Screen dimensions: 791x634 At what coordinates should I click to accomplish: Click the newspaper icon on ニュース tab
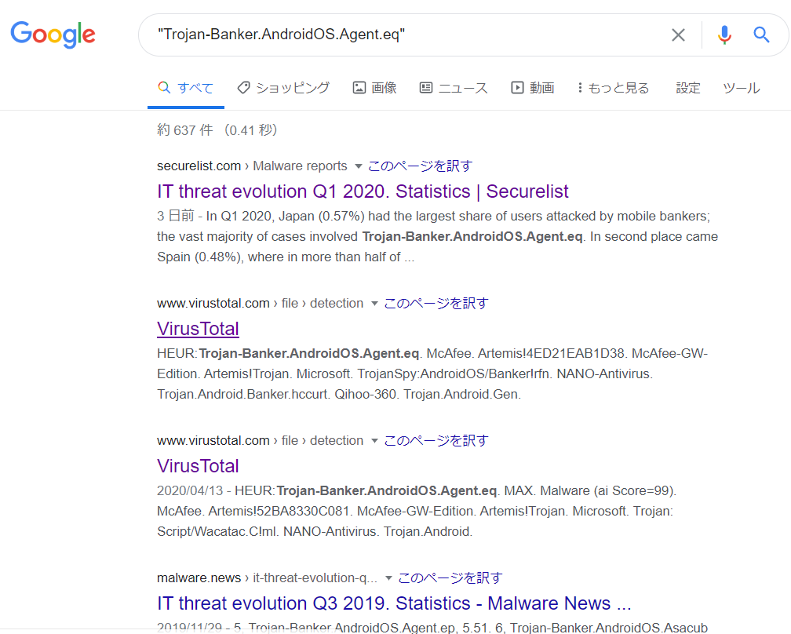pos(426,88)
